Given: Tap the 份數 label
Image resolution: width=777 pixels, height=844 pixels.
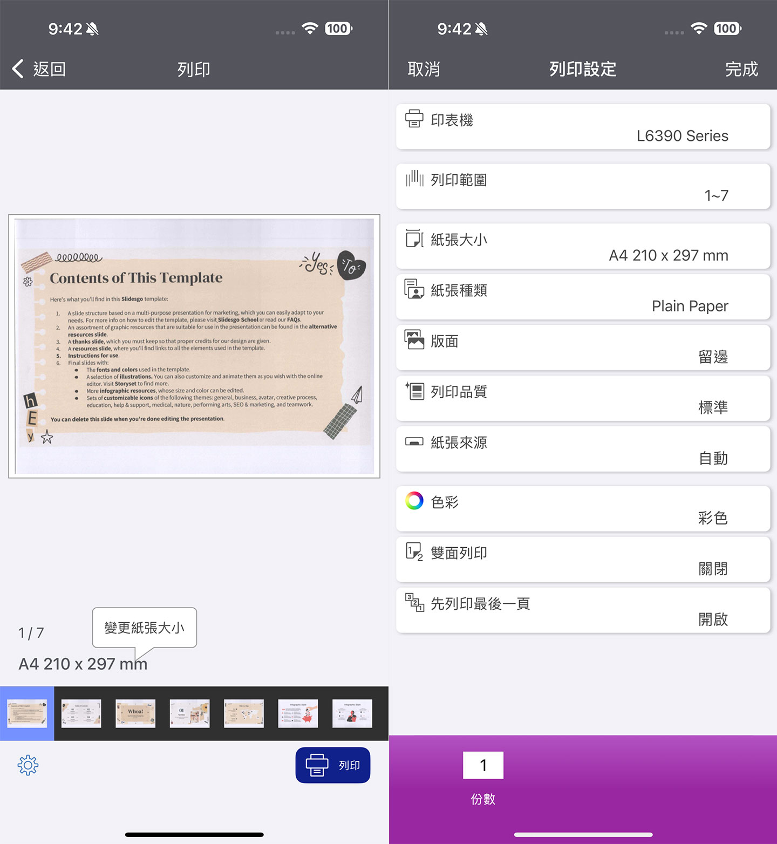Looking at the screenshot, I should [x=483, y=799].
